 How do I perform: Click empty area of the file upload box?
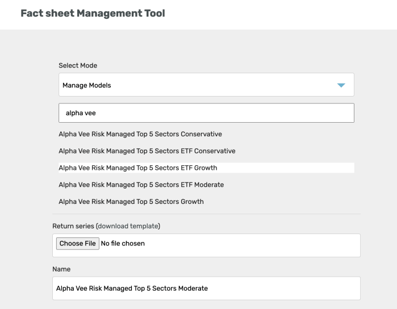pos(253,245)
